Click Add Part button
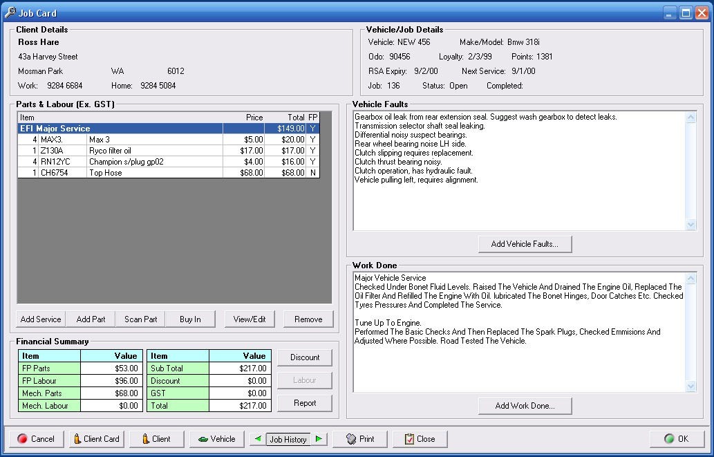The width and height of the screenshot is (714, 457). coord(91,319)
